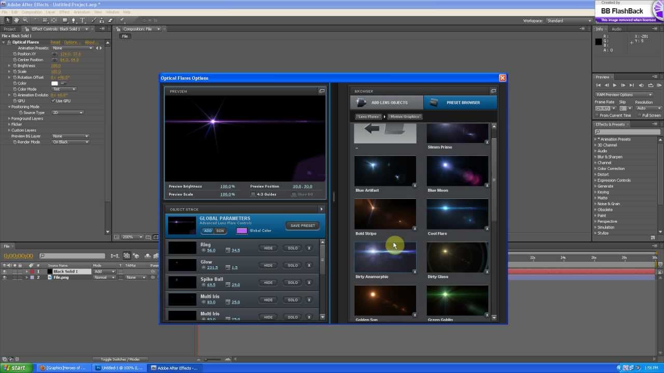Select the Selection arrow tool
This screenshot has width=664, height=373.
click(7, 20)
